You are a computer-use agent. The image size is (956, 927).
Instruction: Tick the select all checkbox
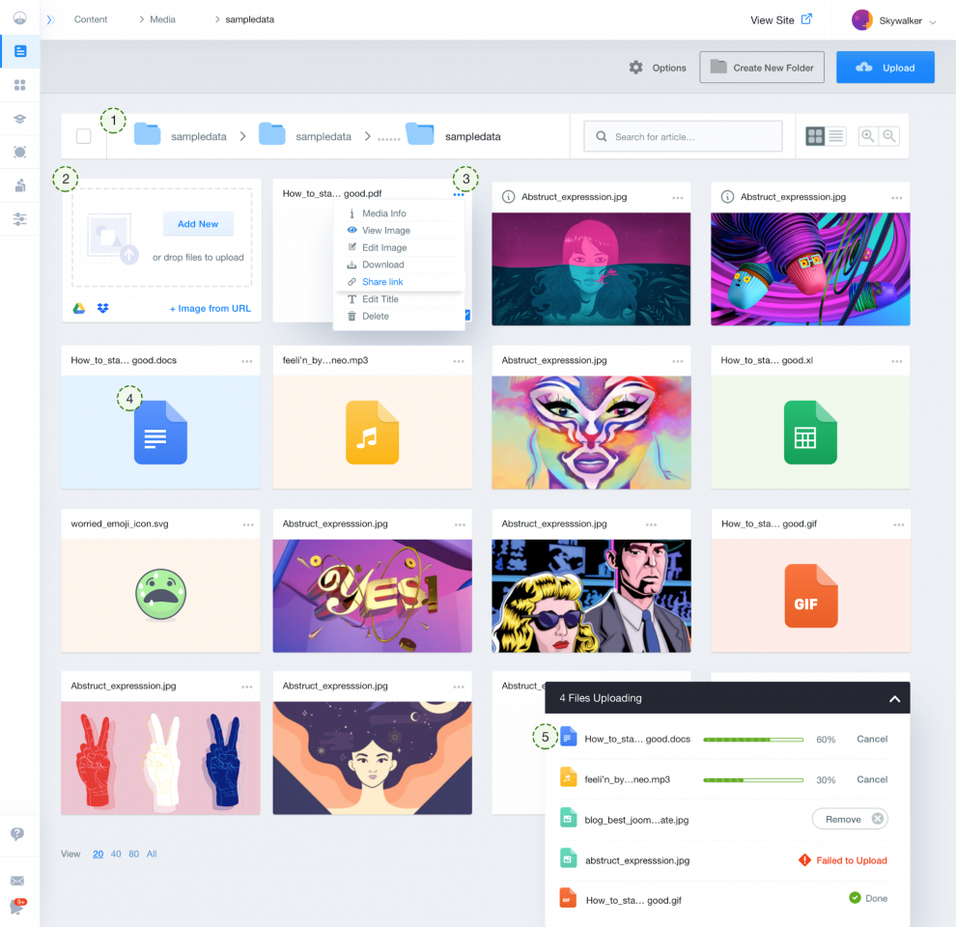coord(84,136)
